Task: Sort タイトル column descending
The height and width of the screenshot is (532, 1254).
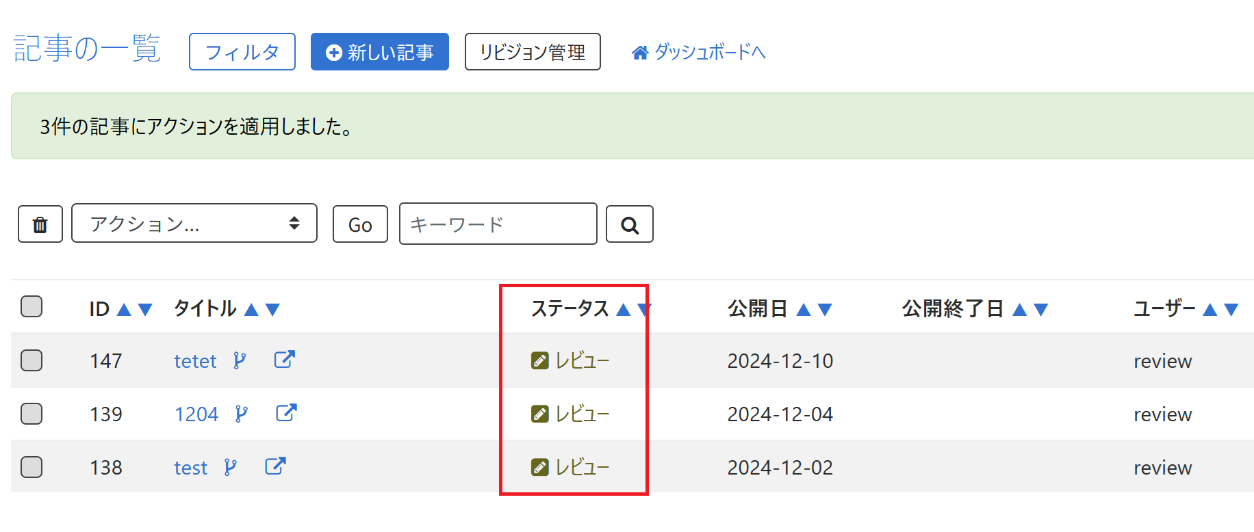Action: pyautogui.click(x=272, y=310)
